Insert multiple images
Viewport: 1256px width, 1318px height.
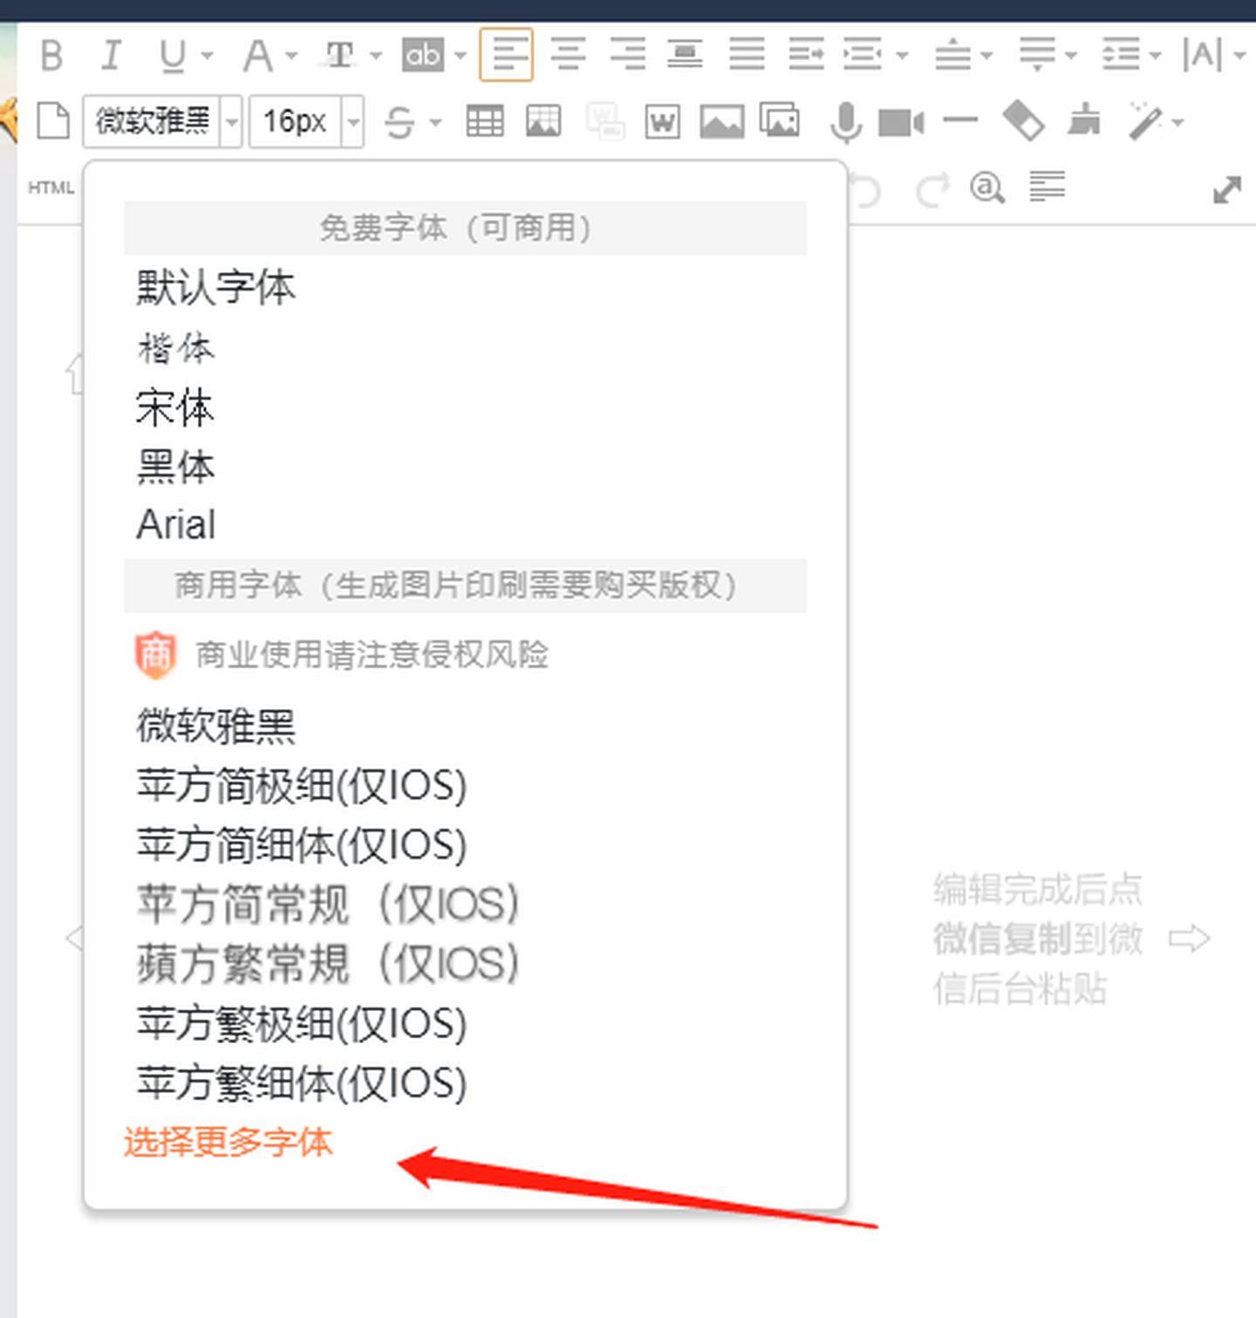point(780,120)
